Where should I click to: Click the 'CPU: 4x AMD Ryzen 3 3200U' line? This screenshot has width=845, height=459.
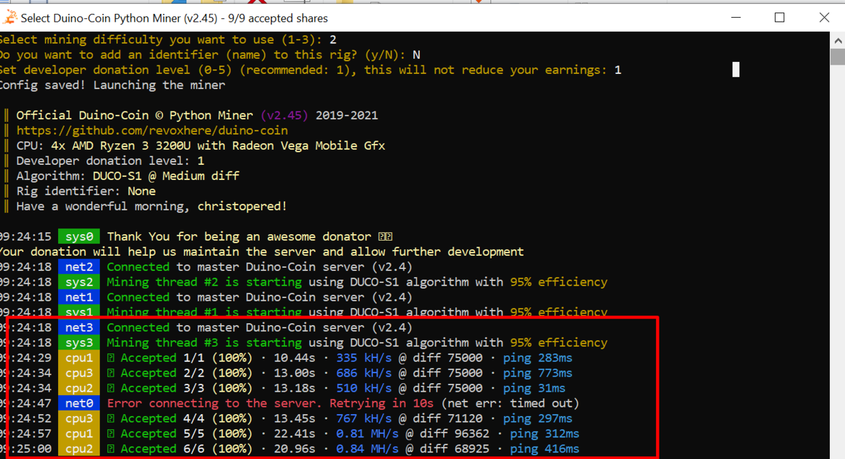[201, 146]
